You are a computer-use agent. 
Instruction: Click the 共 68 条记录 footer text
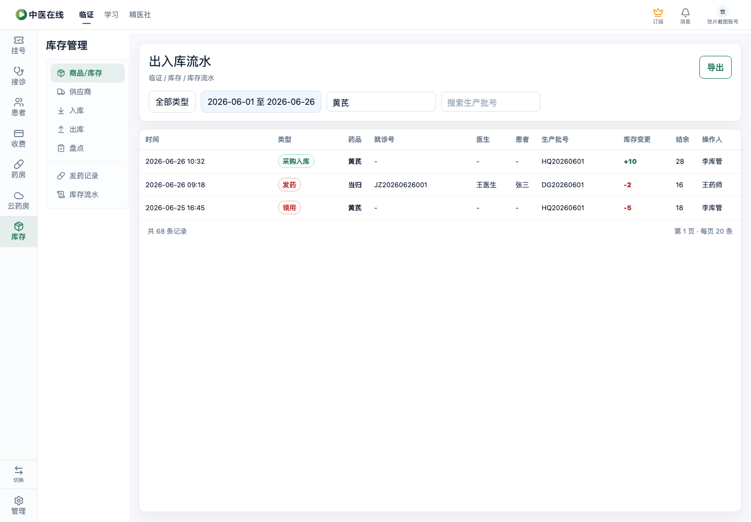(167, 232)
